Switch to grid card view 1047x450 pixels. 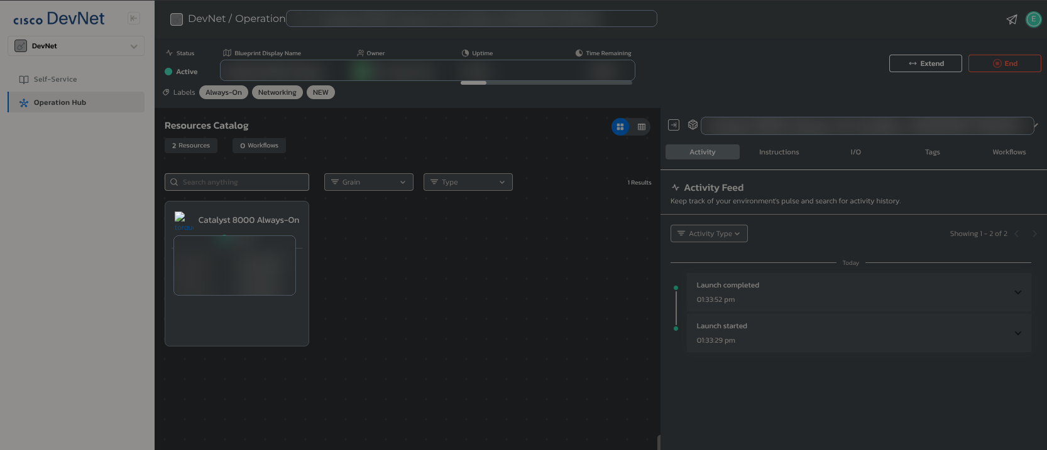[x=620, y=127]
